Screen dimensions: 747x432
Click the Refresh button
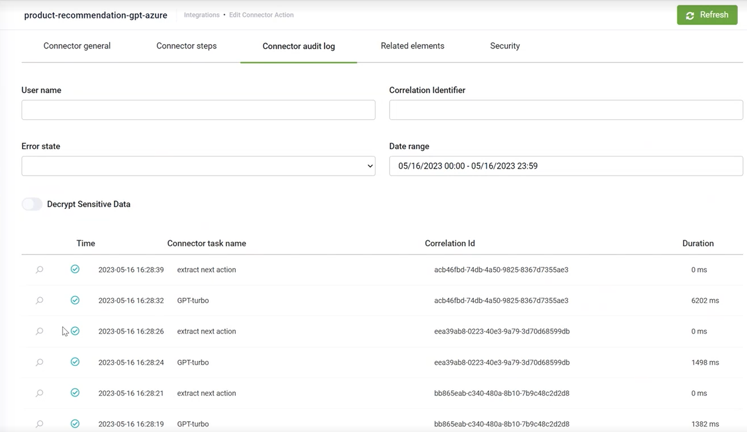(707, 15)
